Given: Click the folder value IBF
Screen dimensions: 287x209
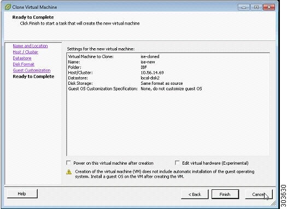Looking at the screenshot, I should coord(144,67).
